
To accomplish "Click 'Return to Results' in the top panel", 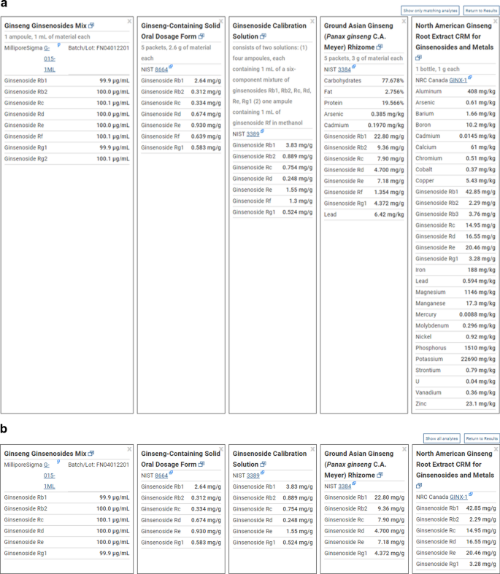I will click(x=481, y=11).
